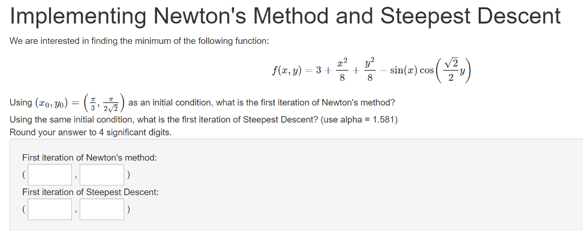Screen dimensions: 583x231
Task: Click the 'First iteration of Steepest Descent:' label
Action: [x=91, y=192]
